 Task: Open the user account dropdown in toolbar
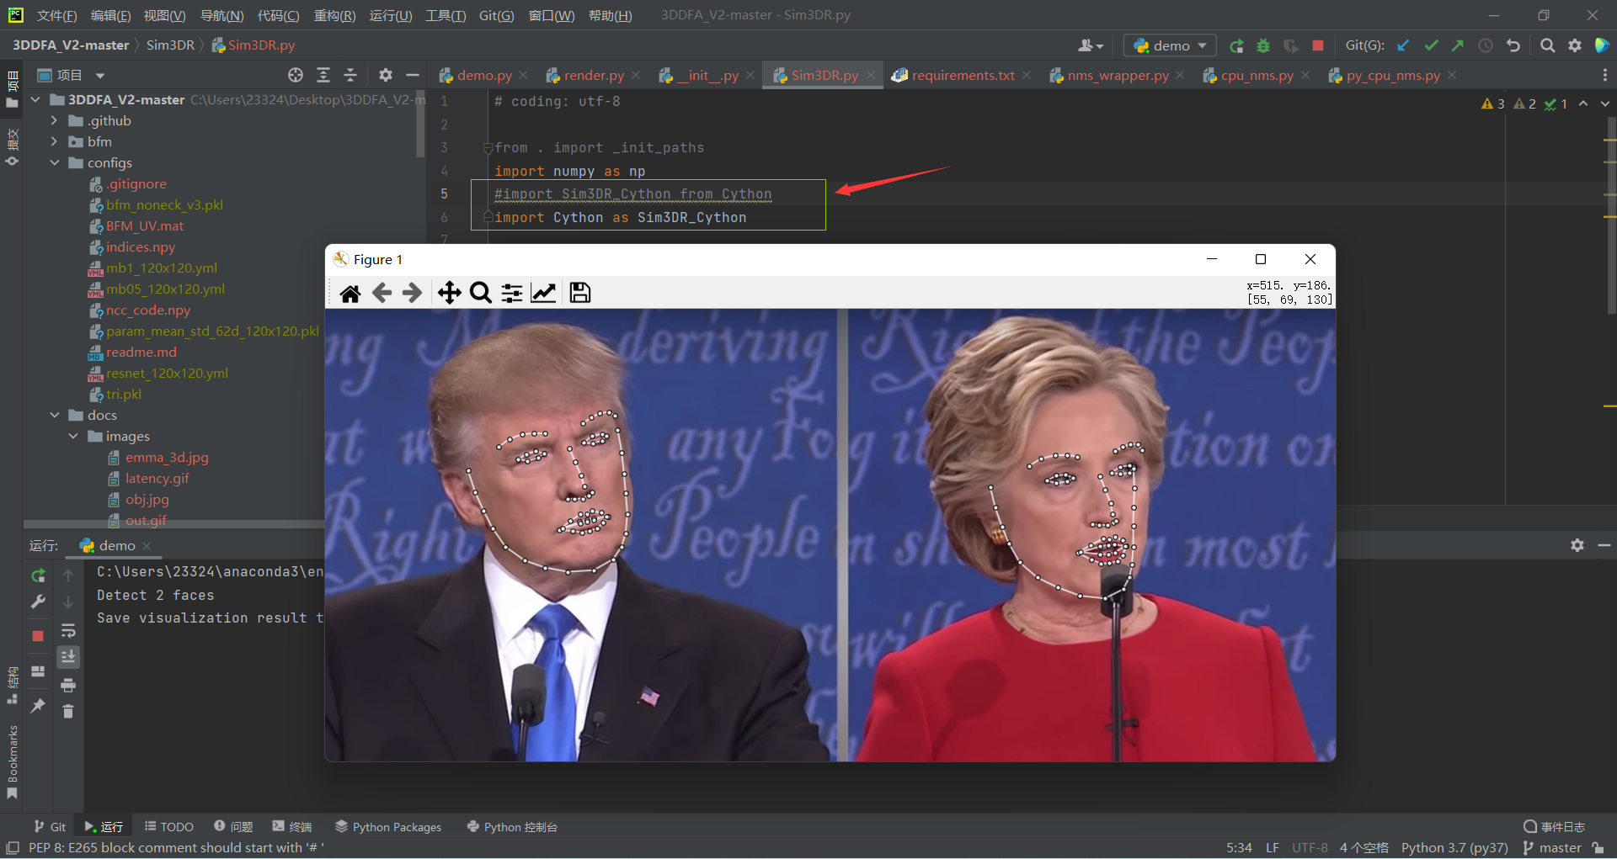[1091, 45]
